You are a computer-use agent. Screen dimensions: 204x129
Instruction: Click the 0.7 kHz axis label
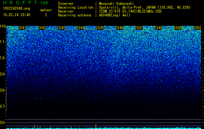(2, 106)
